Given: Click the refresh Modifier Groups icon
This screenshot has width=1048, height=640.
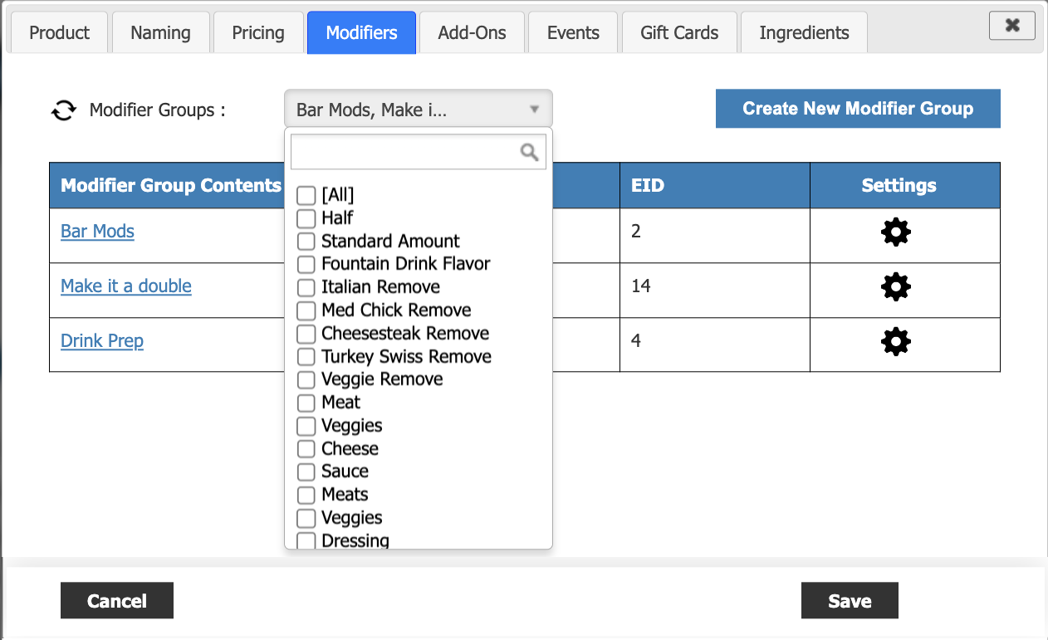Looking at the screenshot, I should [x=63, y=110].
